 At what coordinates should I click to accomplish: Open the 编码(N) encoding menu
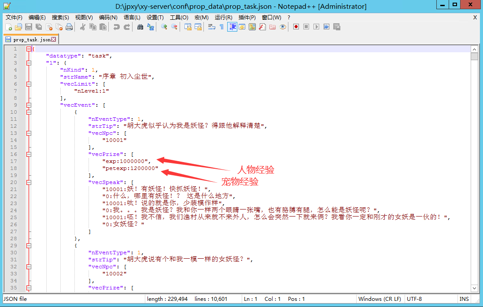tap(108, 18)
